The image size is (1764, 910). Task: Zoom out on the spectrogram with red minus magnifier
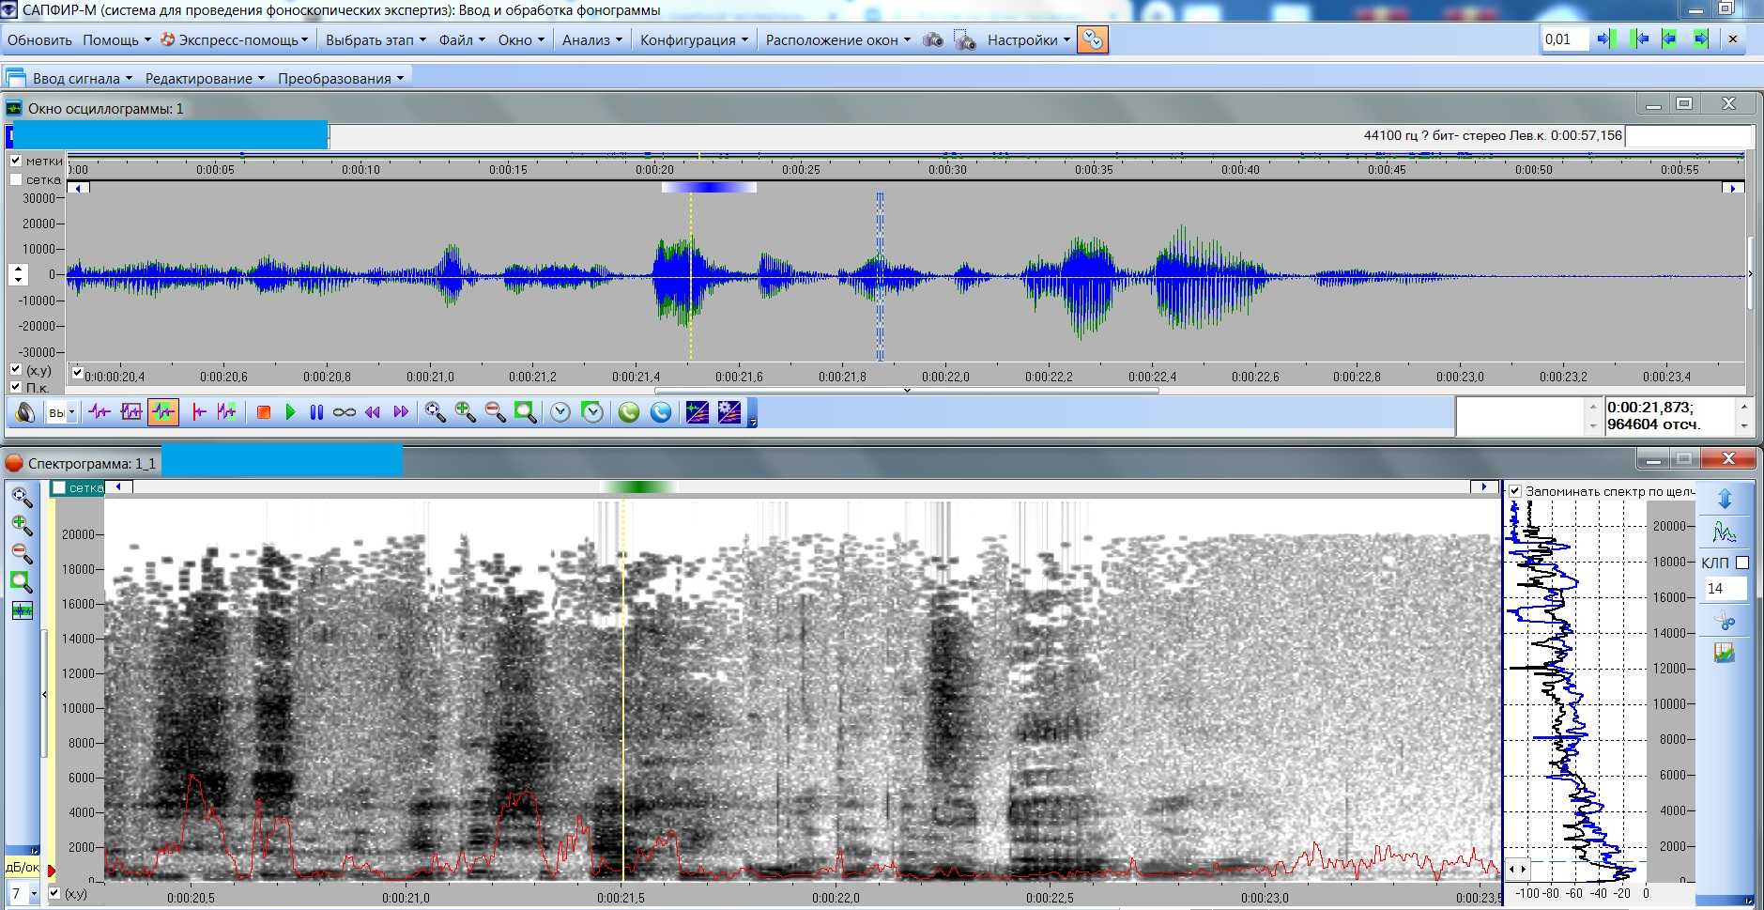coord(22,553)
